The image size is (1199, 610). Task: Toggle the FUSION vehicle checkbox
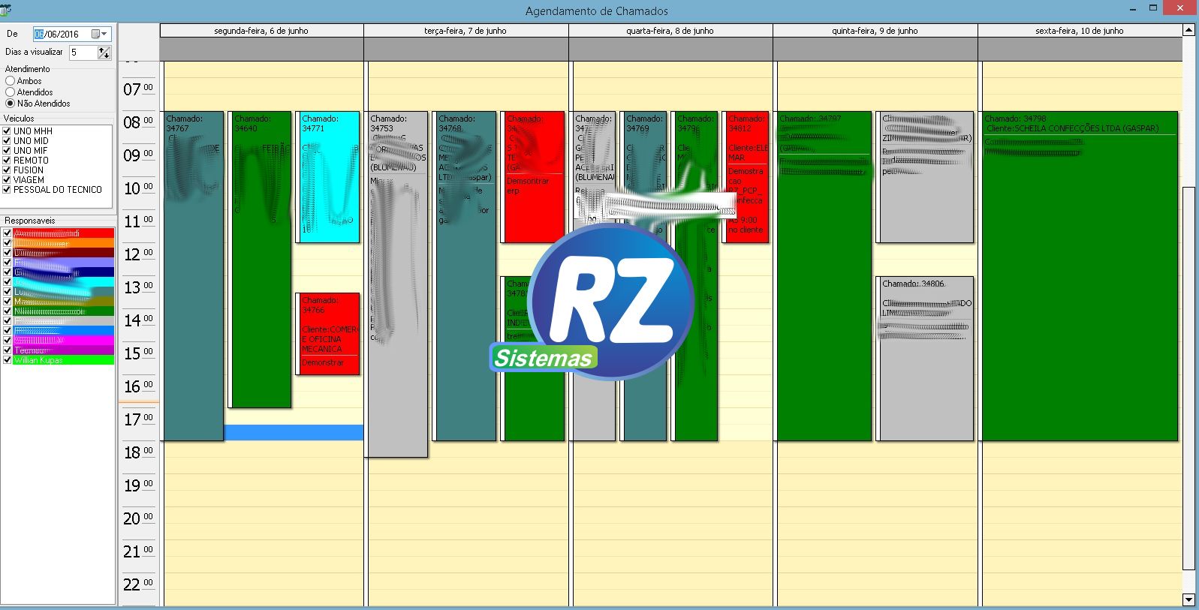click(x=7, y=170)
